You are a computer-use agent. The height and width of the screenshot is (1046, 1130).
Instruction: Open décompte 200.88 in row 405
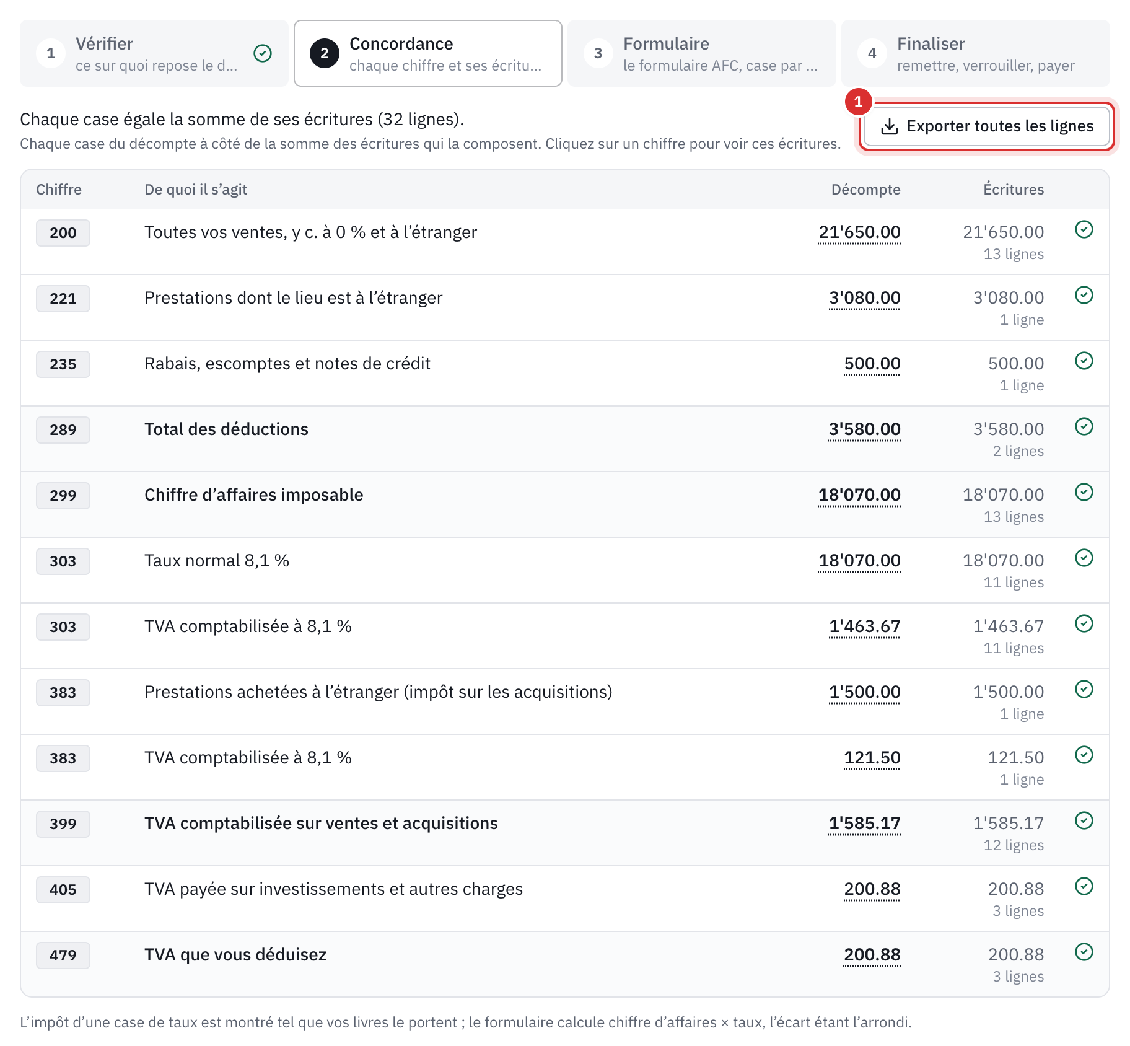872,889
